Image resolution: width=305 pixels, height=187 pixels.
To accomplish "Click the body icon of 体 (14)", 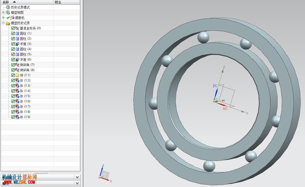I will pos(17,91).
